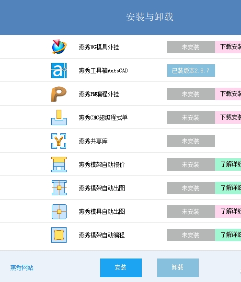Screen dimensions: 241x282
Task: Click 下载安装 for 燕秀UG模具外挂
Action: [228, 47]
